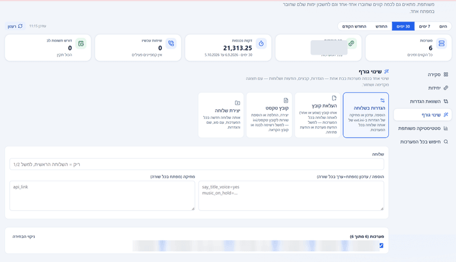
Task: Click the timer icon on דקות נכנסות card
Action: coord(261,44)
